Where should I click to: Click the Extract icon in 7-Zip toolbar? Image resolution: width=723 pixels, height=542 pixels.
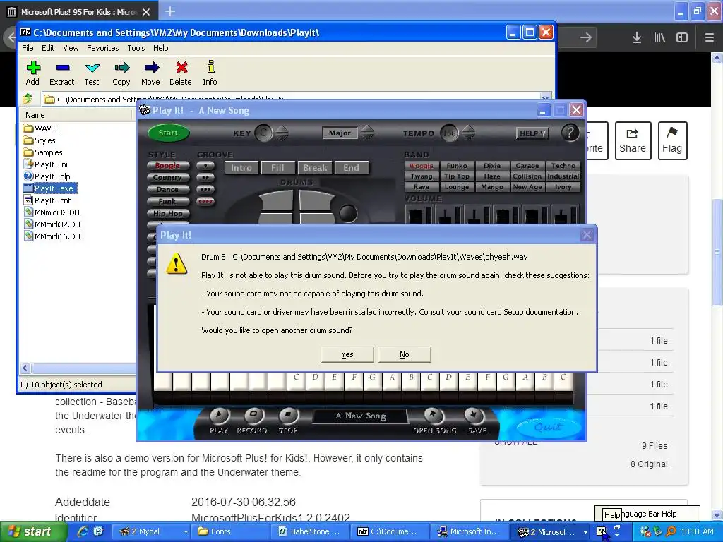click(x=63, y=68)
